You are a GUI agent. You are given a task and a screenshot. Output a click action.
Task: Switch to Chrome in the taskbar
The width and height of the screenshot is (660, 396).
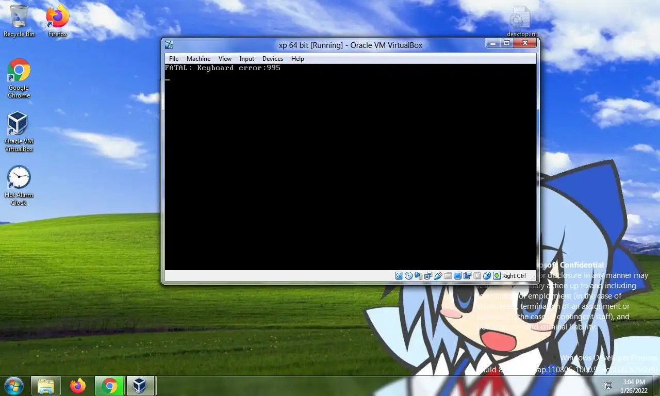click(109, 386)
